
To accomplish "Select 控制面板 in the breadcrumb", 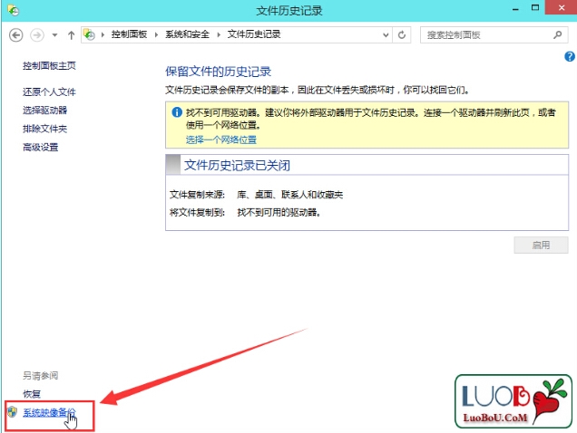I will coord(129,34).
